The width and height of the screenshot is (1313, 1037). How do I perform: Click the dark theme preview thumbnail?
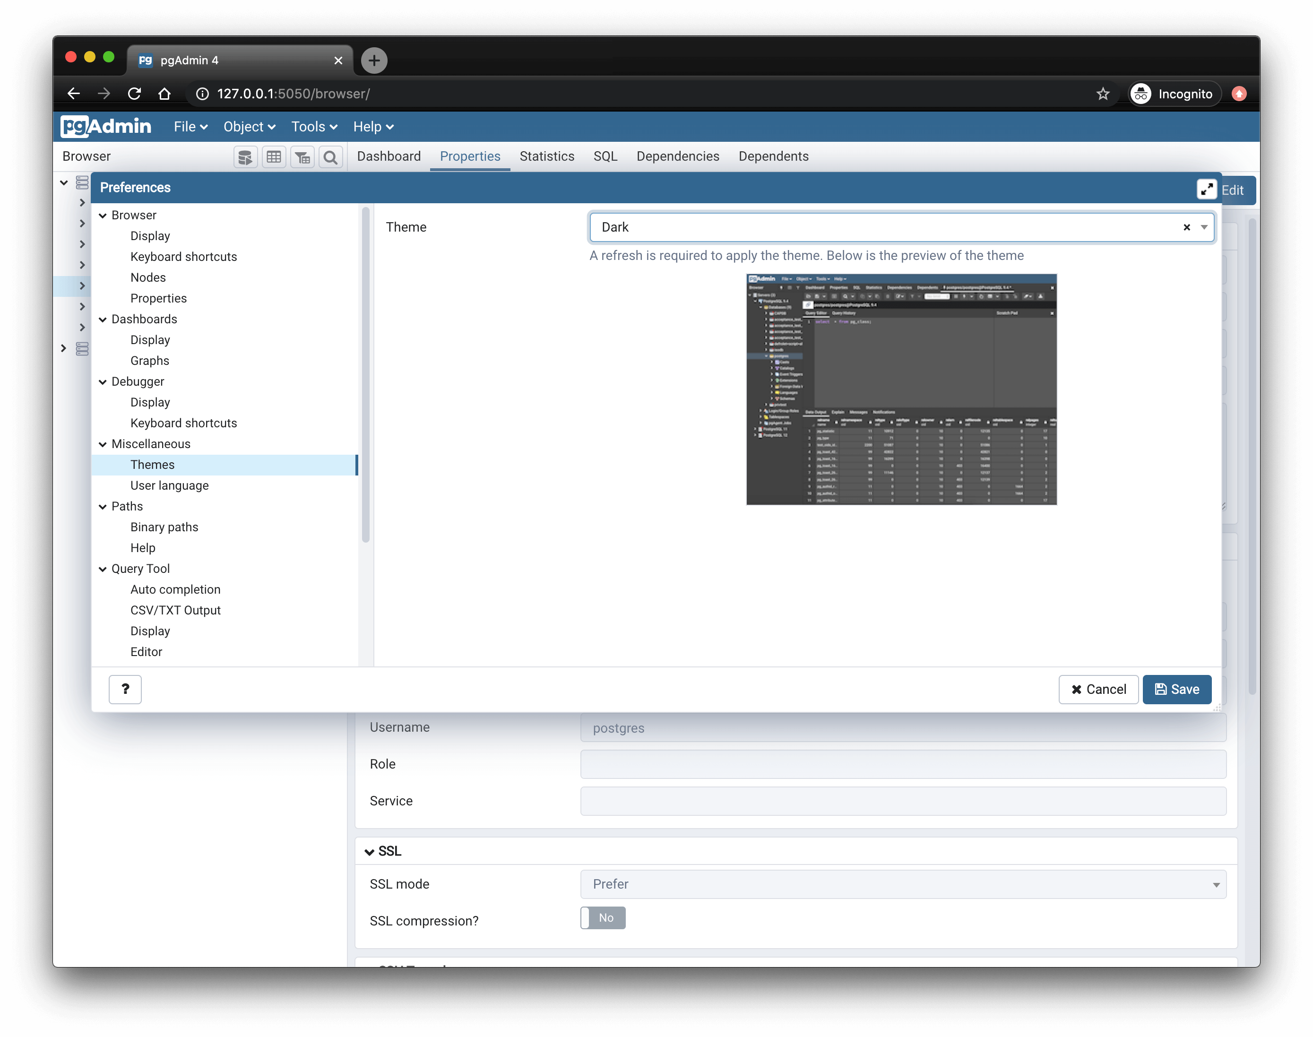pyautogui.click(x=901, y=389)
